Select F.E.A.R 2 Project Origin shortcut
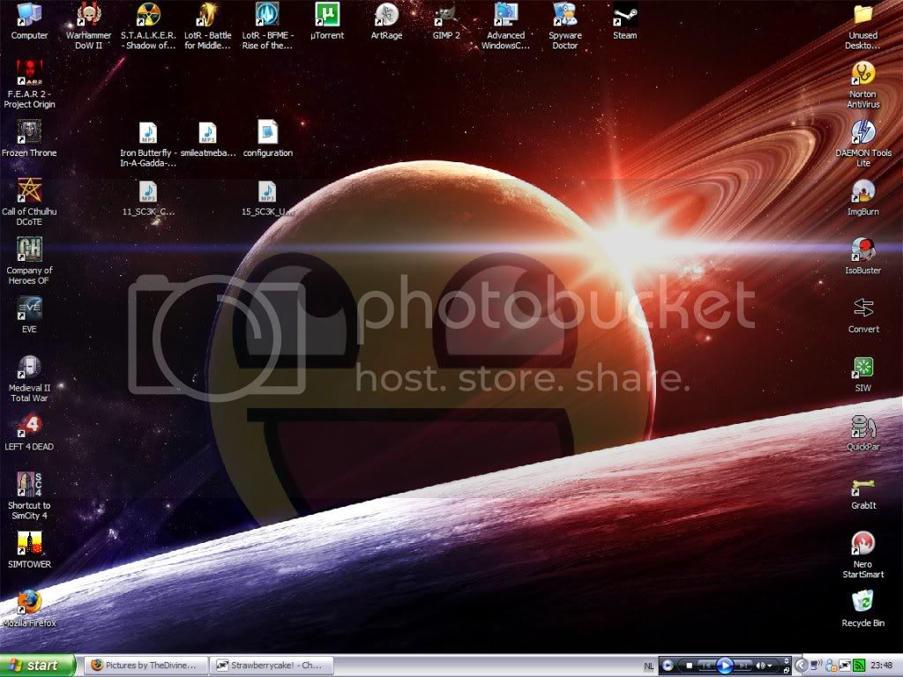Viewport: 903px width, 677px height. click(x=29, y=85)
